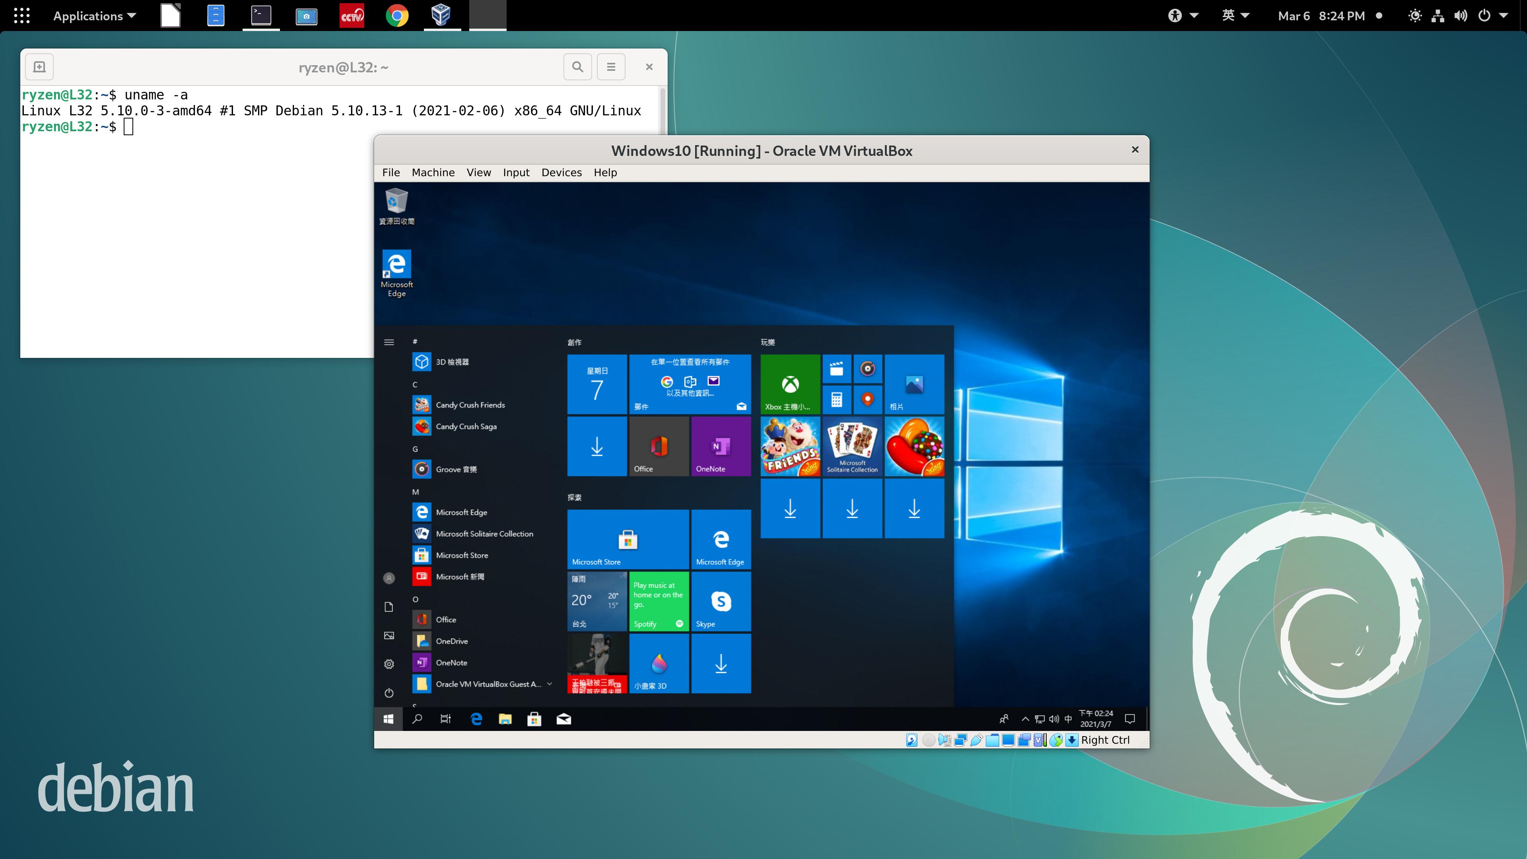
Task: Open the Microsoft Solitaire Collection tile
Action: [853, 446]
